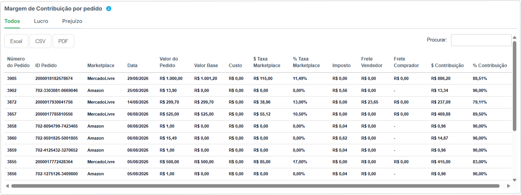This screenshot has width=521, height=195.
Task: Click the vertical scrollbar thumb
Action: [515, 86]
